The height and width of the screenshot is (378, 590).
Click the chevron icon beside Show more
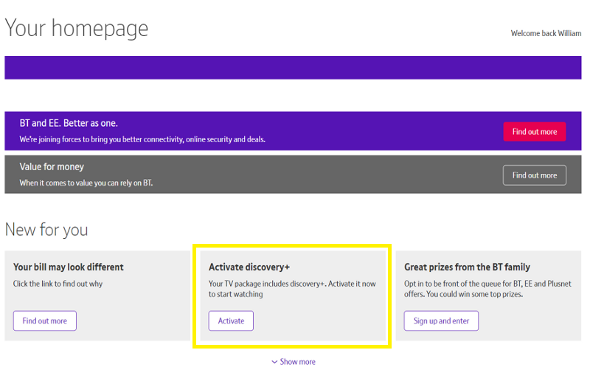[x=274, y=362]
